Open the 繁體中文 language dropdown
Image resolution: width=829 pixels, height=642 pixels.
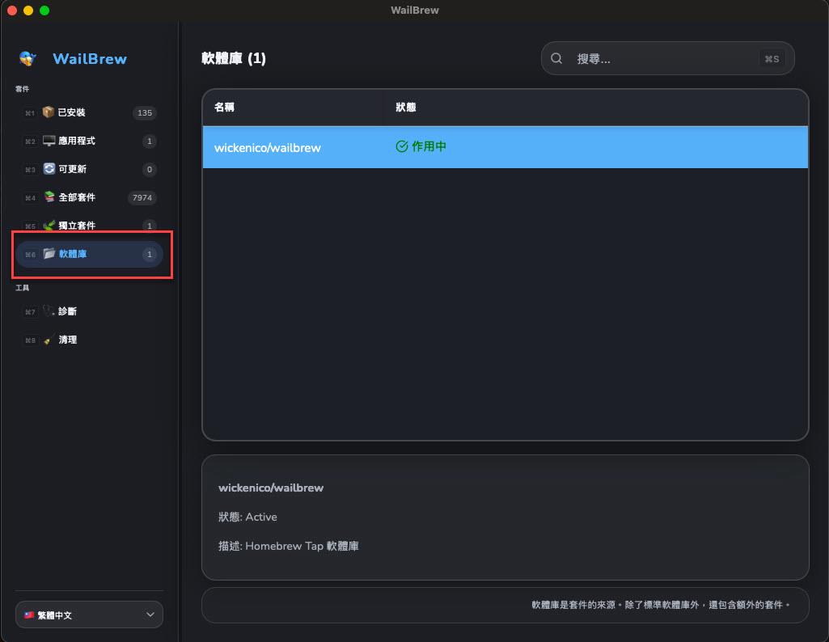(x=89, y=615)
